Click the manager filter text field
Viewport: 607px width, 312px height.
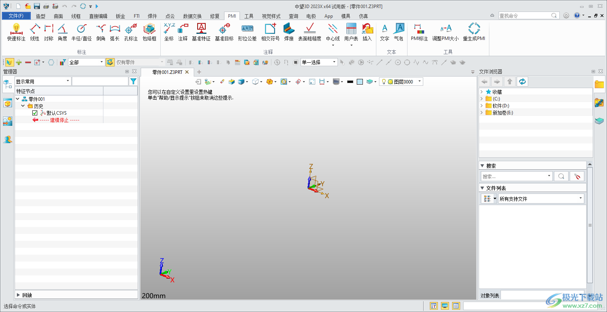coord(100,81)
